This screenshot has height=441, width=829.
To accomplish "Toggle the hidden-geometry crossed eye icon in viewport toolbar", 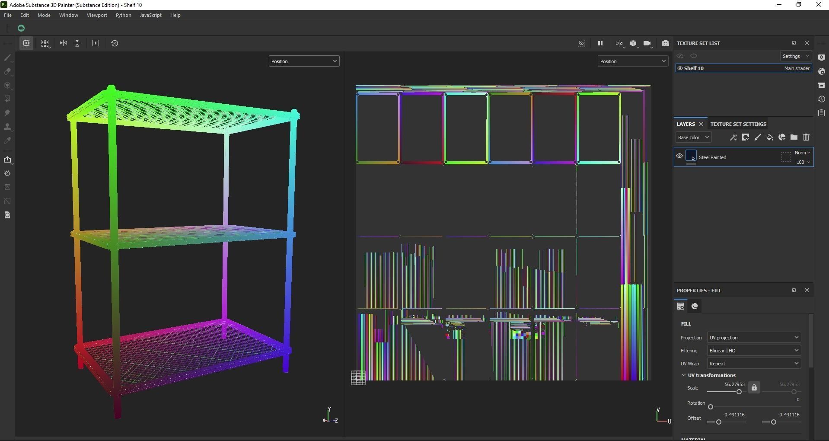I will (581, 43).
